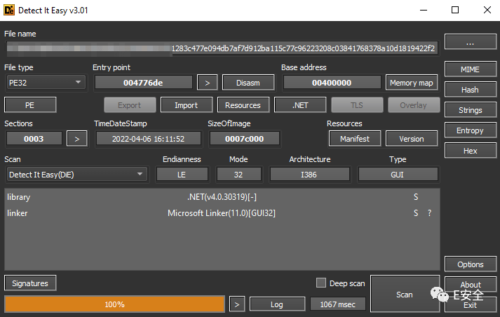Open file browse '...' button
This screenshot has height=317, width=500.
coord(471,42)
